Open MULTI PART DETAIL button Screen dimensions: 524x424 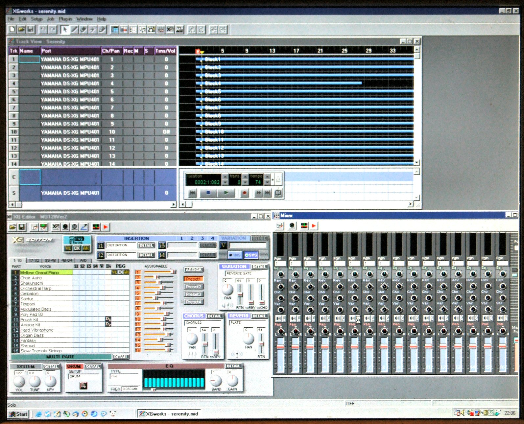pos(121,357)
